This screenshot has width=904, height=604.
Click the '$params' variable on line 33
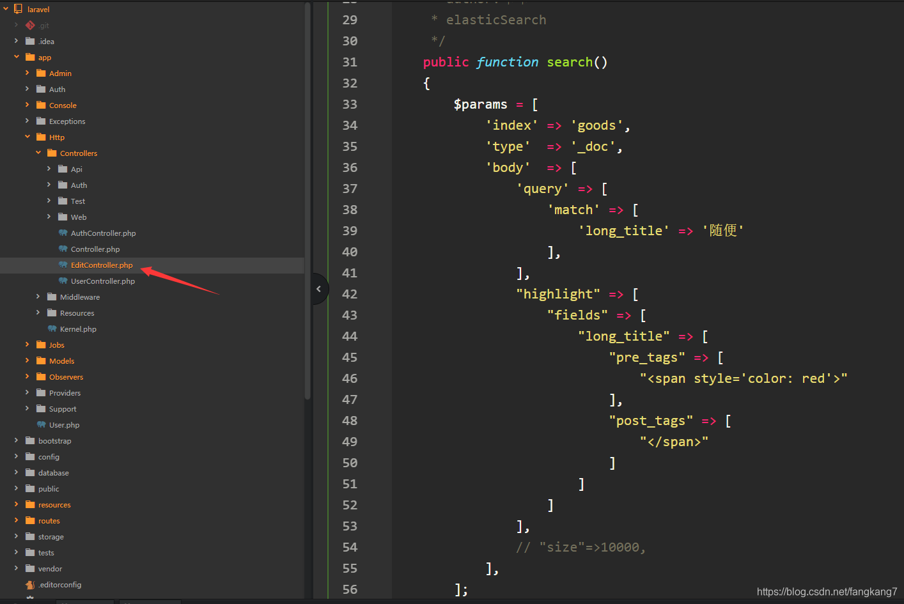480,104
